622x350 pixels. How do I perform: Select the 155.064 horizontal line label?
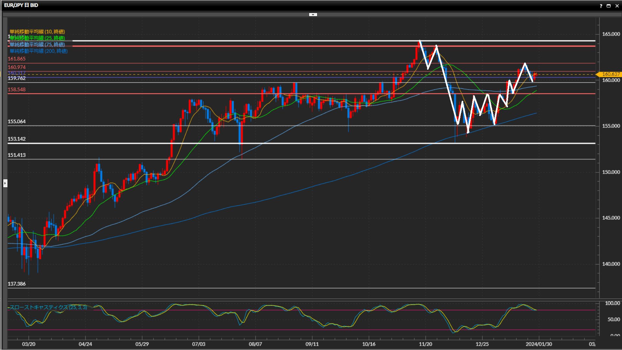(17, 122)
